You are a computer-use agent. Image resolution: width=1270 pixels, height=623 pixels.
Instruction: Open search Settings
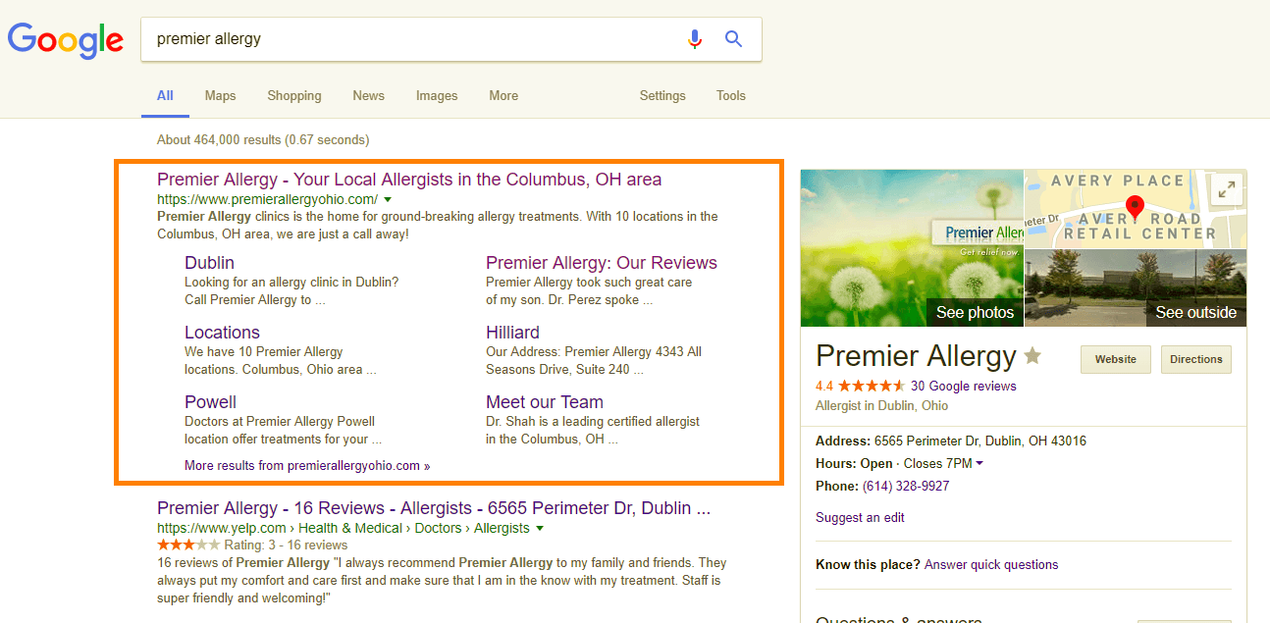[x=662, y=95]
